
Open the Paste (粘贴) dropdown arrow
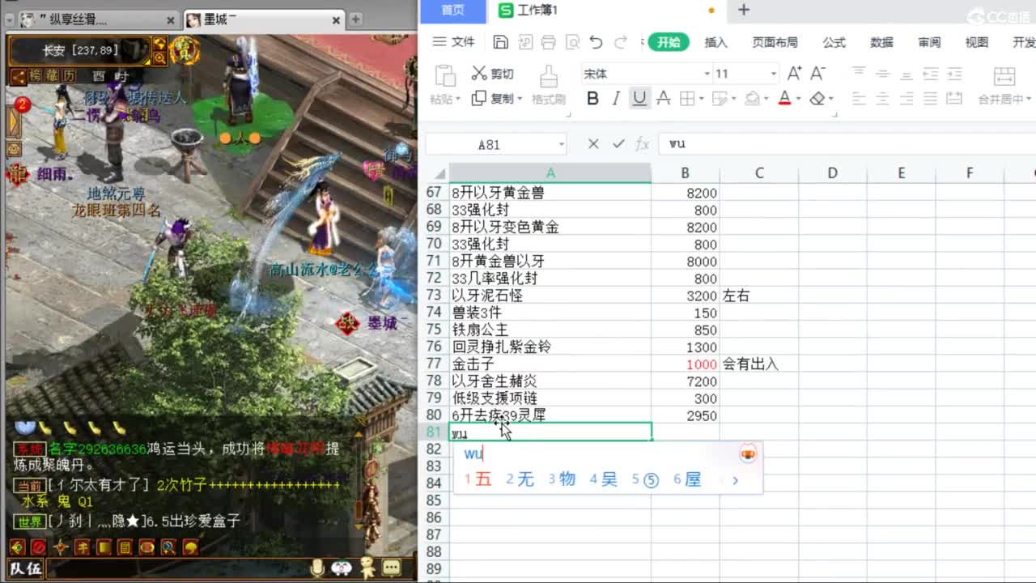[x=457, y=99]
